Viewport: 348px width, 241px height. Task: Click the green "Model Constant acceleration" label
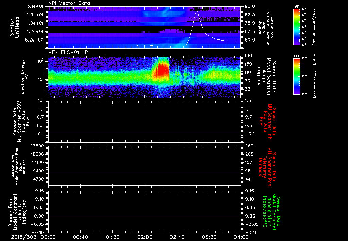(x=272, y=212)
